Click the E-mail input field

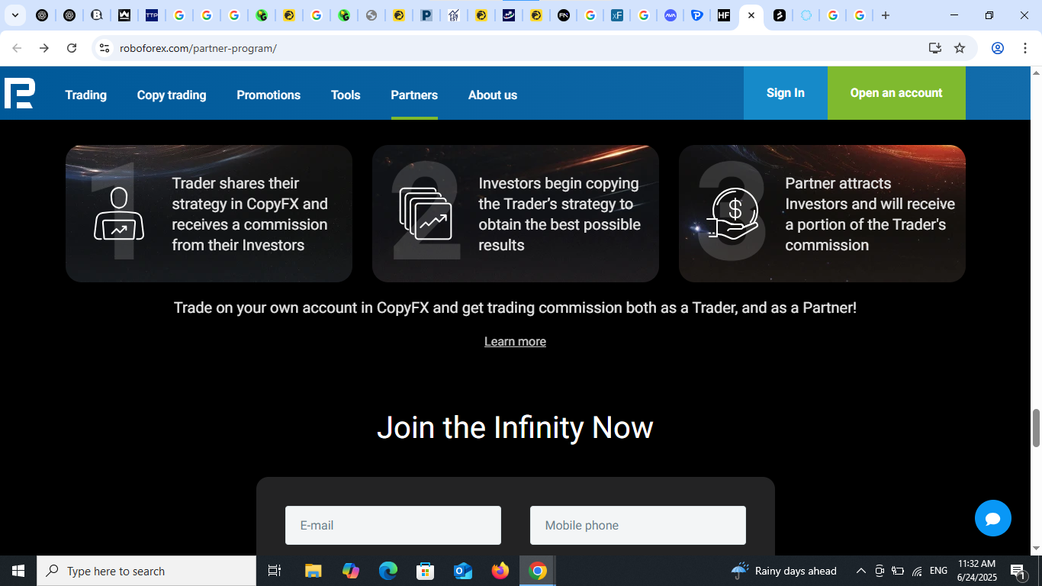click(x=393, y=525)
